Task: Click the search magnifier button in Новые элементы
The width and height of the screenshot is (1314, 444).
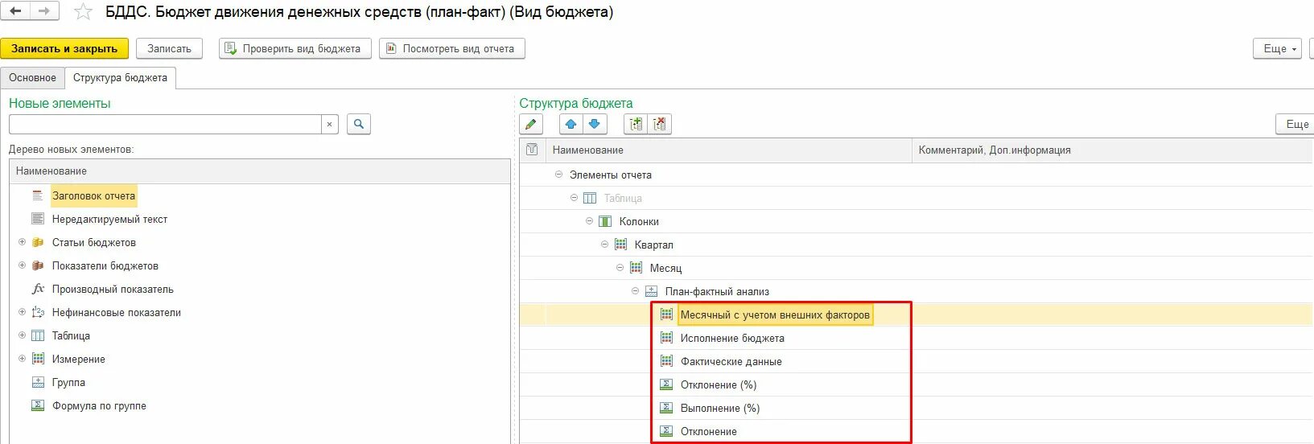Action: tap(359, 124)
